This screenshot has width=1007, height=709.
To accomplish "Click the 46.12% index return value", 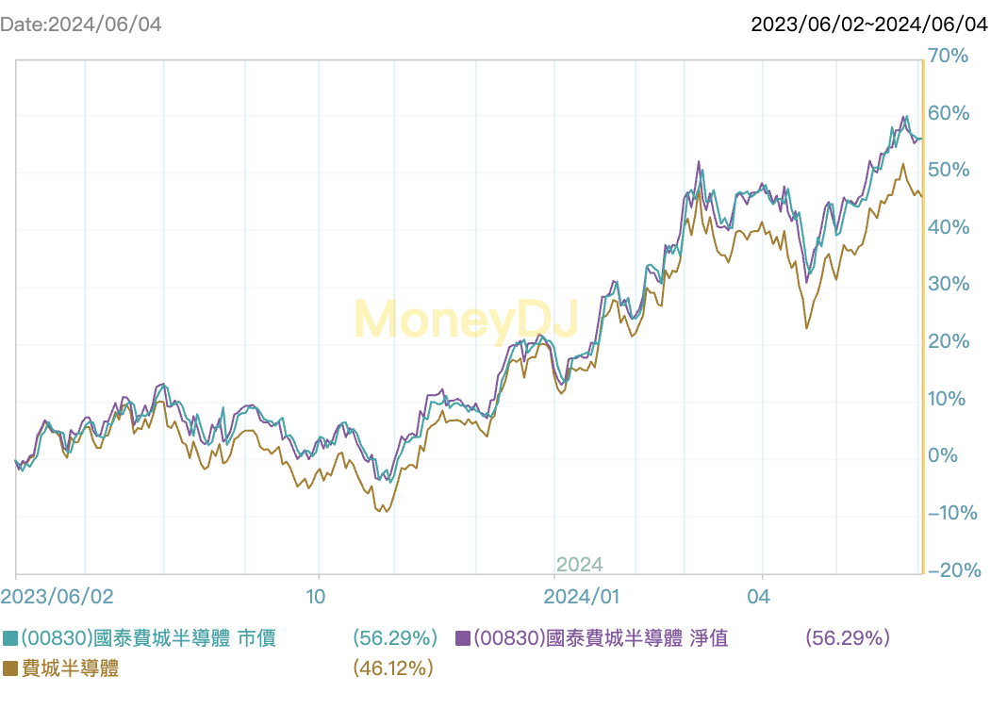I will pos(393,669).
